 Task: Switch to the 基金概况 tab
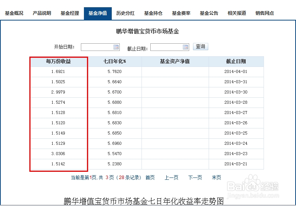coord(14,13)
